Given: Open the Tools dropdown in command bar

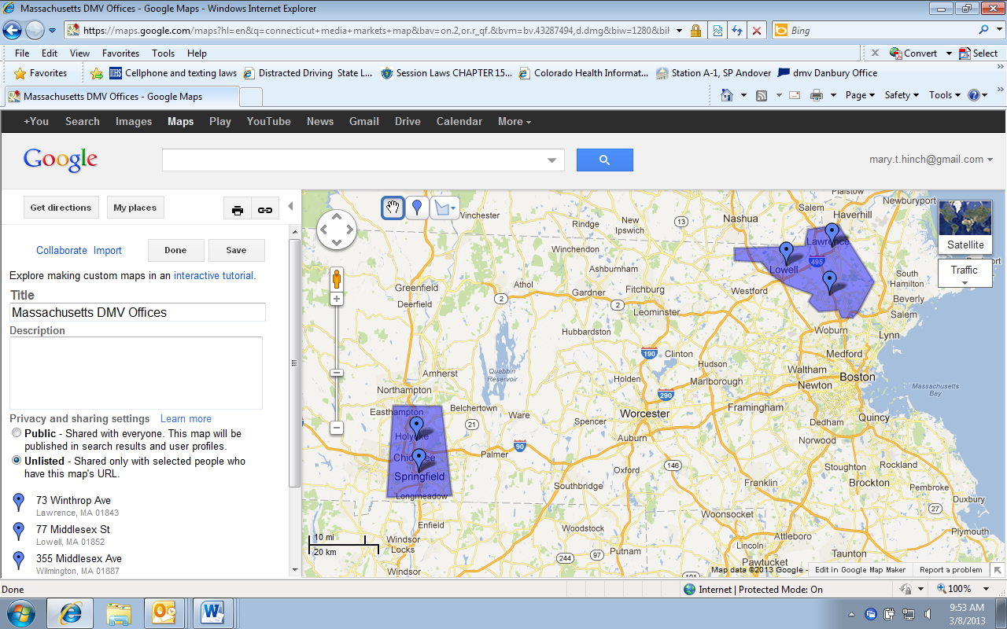Looking at the screenshot, I should 945,95.
